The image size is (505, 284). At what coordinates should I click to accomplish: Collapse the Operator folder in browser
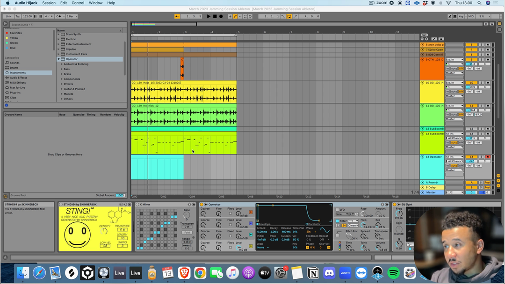pos(59,59)
